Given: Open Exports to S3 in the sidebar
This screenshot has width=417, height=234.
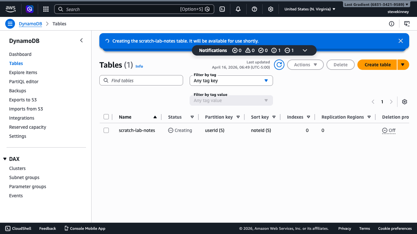Looking at the screenshot, I should pos(23,100).
